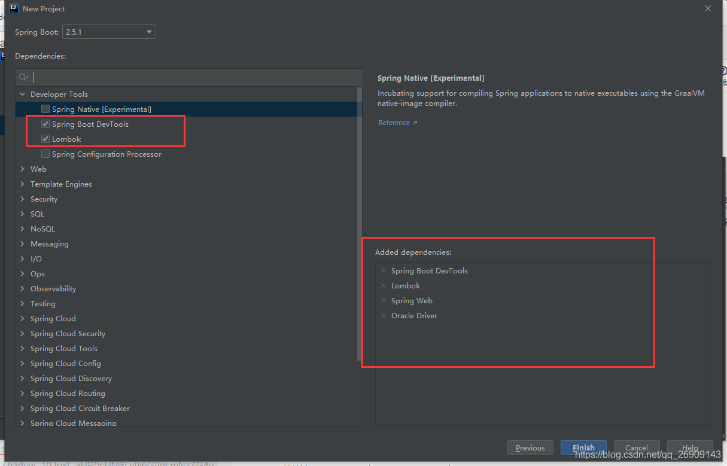Expand the Web category
The width and height of the screenshot is (727, 466).
(x=23, y=169)
